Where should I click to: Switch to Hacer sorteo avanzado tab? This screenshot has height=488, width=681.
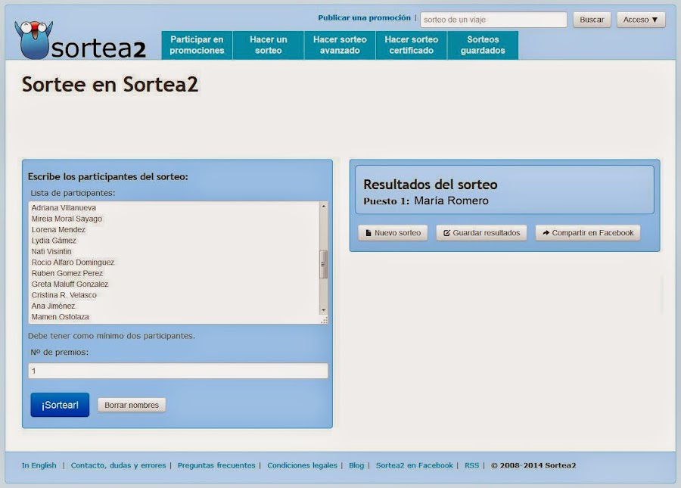pos(340,45)
